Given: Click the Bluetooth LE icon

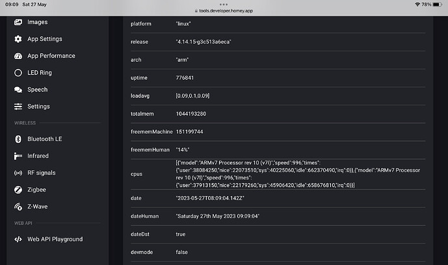Looking at the screenshot, I should (x=18, y=139).
